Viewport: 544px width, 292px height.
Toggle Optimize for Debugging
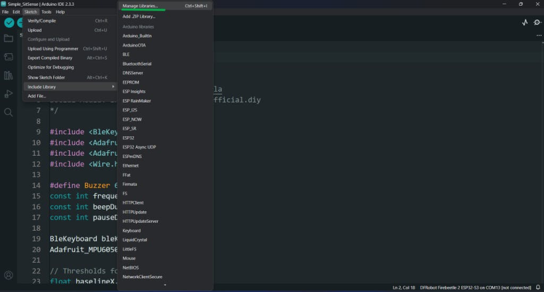point(69,68)
